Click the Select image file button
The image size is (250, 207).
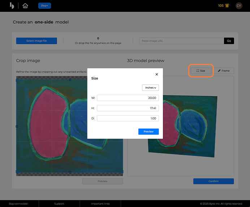click(36, 41)
